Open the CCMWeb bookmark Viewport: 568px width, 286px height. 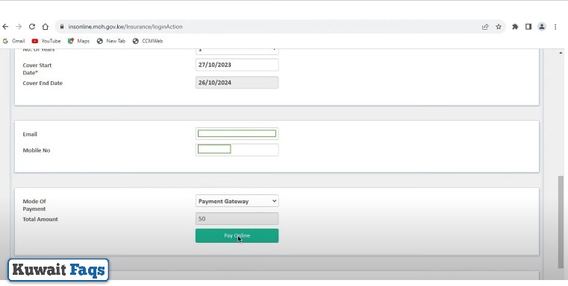click(x=148, y=41)
